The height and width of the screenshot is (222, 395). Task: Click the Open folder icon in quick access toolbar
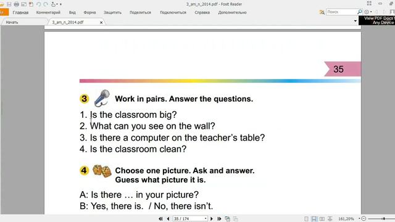pyautogui.click(x=2, y=4)
